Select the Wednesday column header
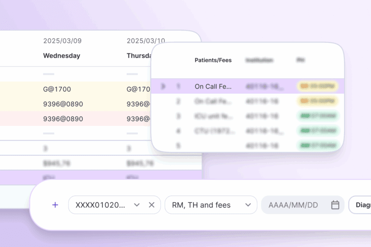This screenshot has width=371, height=247. click(62, 56)
